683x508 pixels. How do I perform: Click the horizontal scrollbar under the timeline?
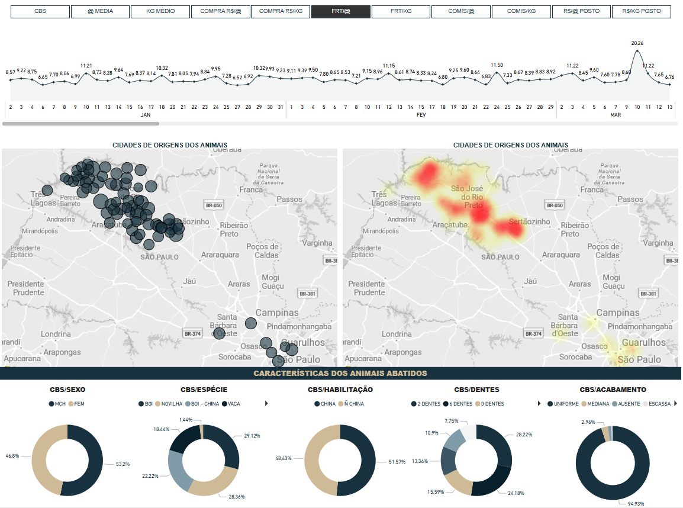click(x=80, y=124)
